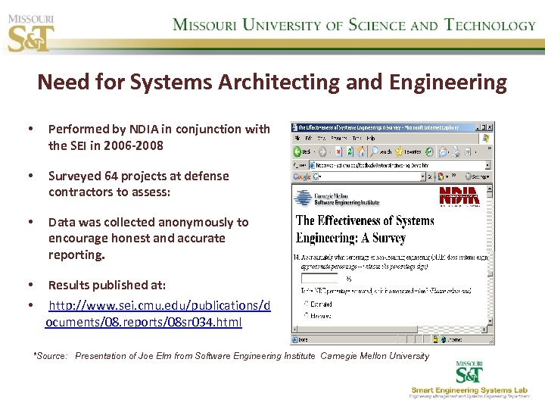Click the IE window minimize button
545x409 pixels.
478,128
